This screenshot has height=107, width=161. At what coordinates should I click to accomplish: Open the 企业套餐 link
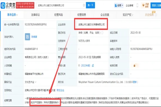(x=130, y=5)
